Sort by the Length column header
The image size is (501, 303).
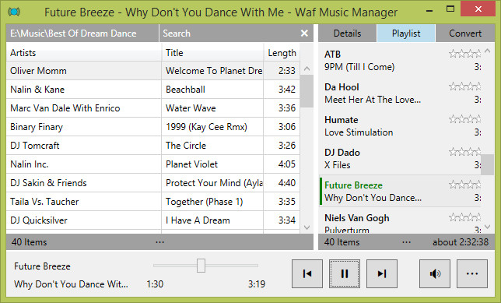282,52
